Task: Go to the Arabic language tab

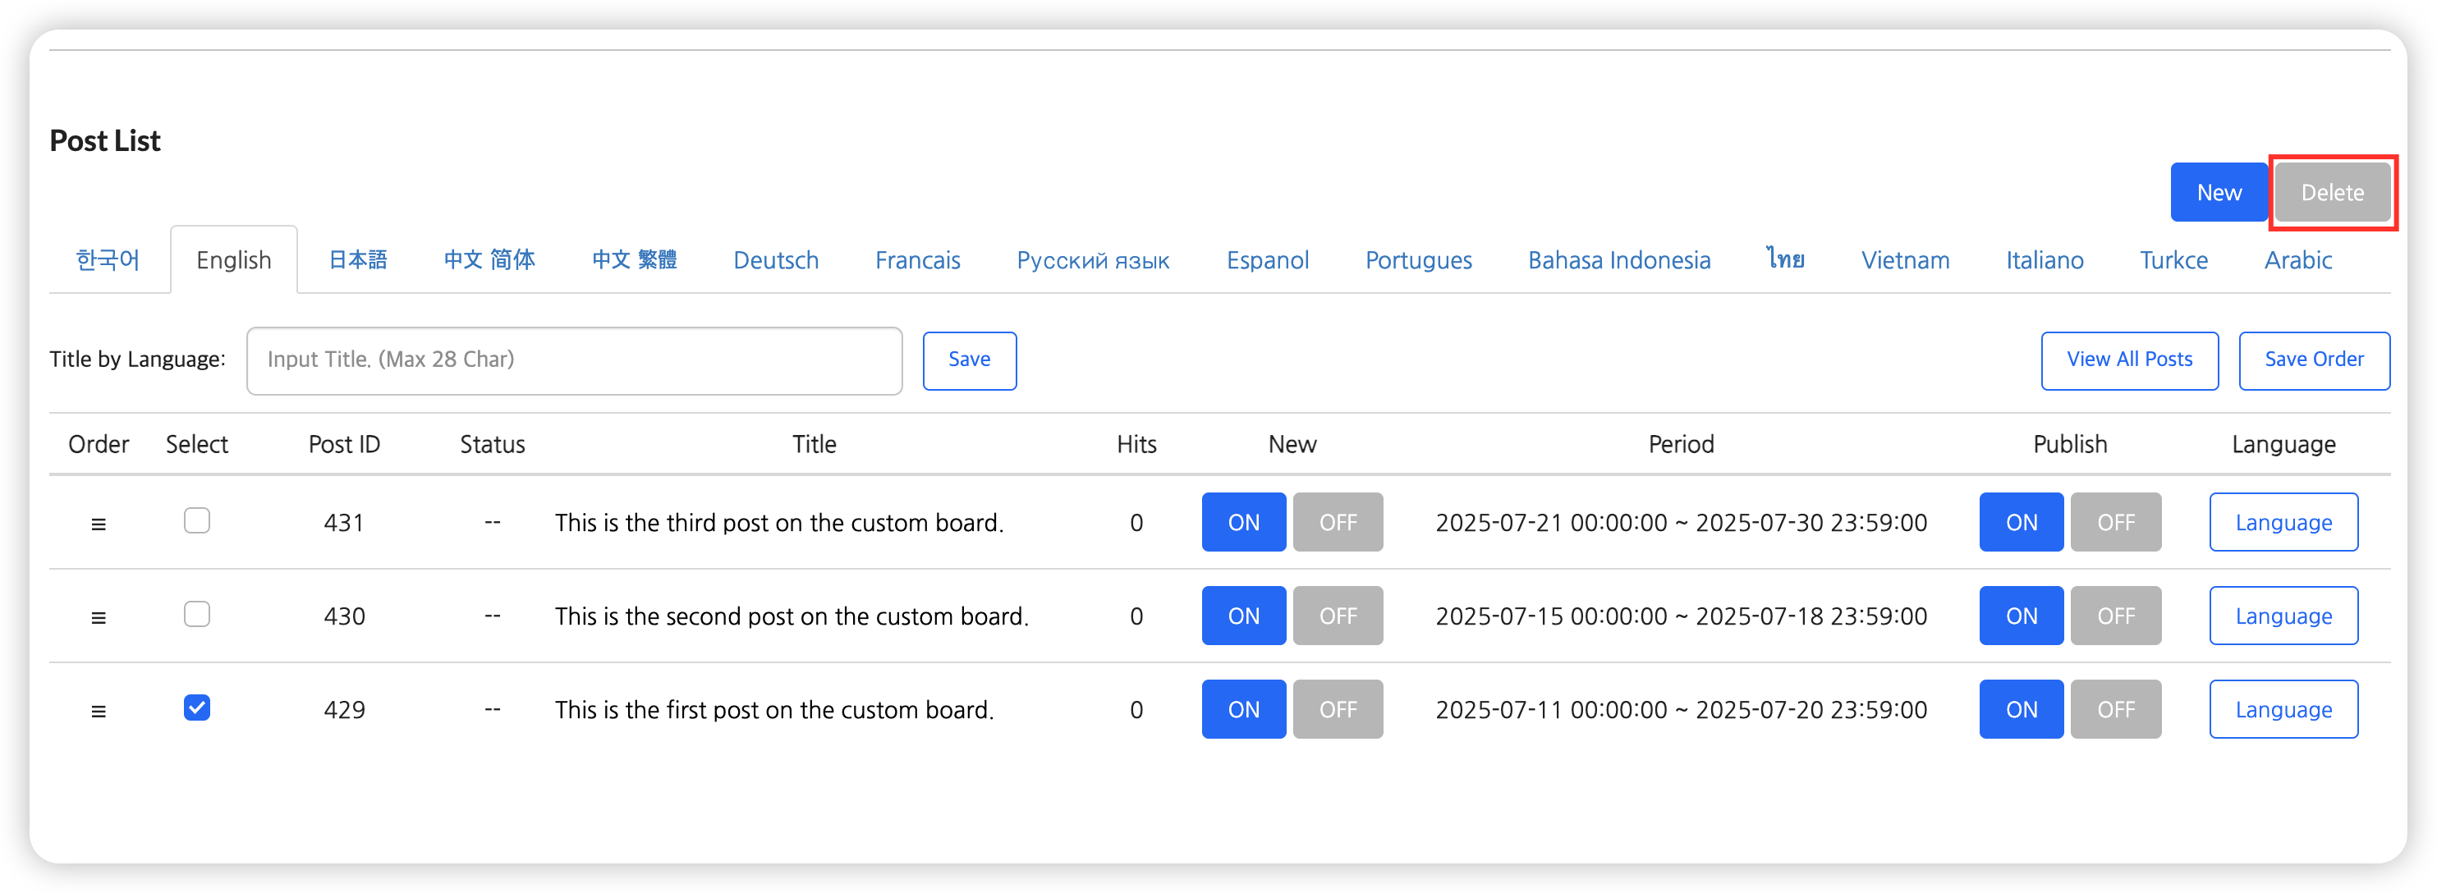Action: tap(2297, 260)
